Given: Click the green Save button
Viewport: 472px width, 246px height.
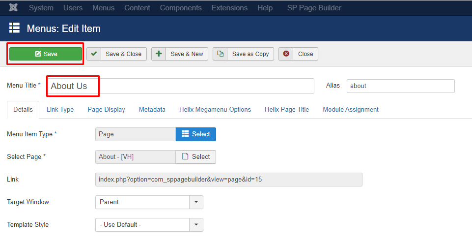Looking at the screenshot, I should point(46,54).
